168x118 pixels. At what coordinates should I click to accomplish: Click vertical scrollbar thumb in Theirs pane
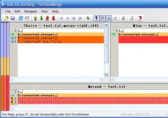pyautogui.click(x=106, y=45)
